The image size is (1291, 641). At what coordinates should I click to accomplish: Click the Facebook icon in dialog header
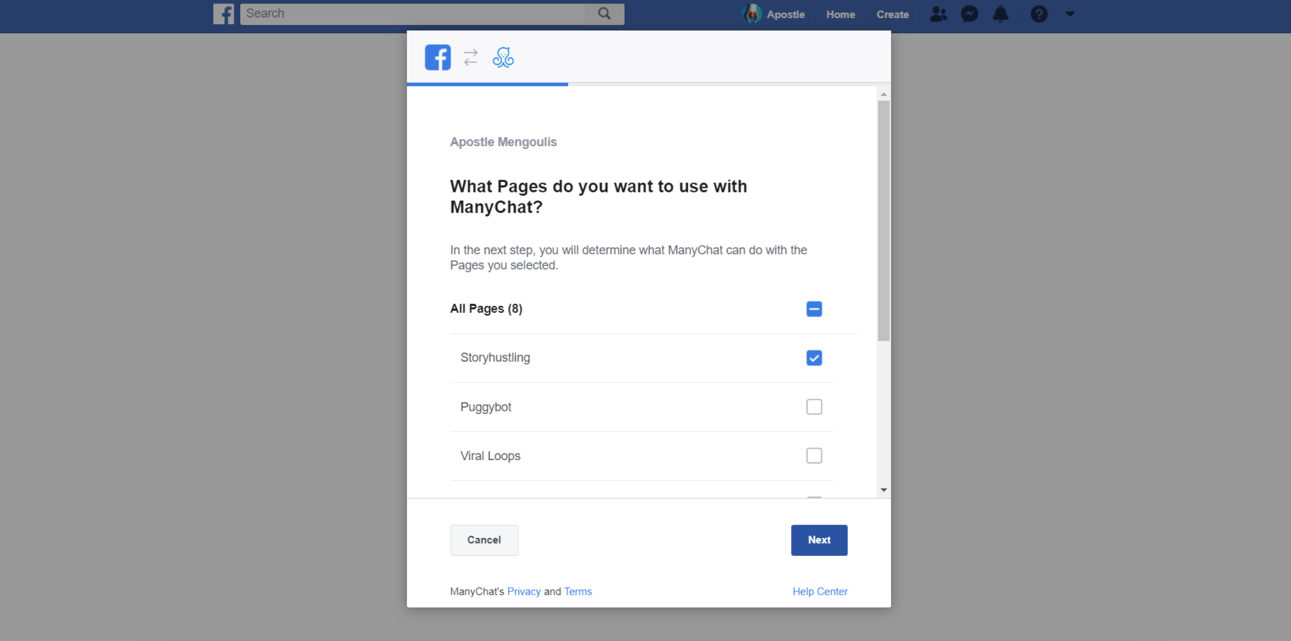(438, 57)
